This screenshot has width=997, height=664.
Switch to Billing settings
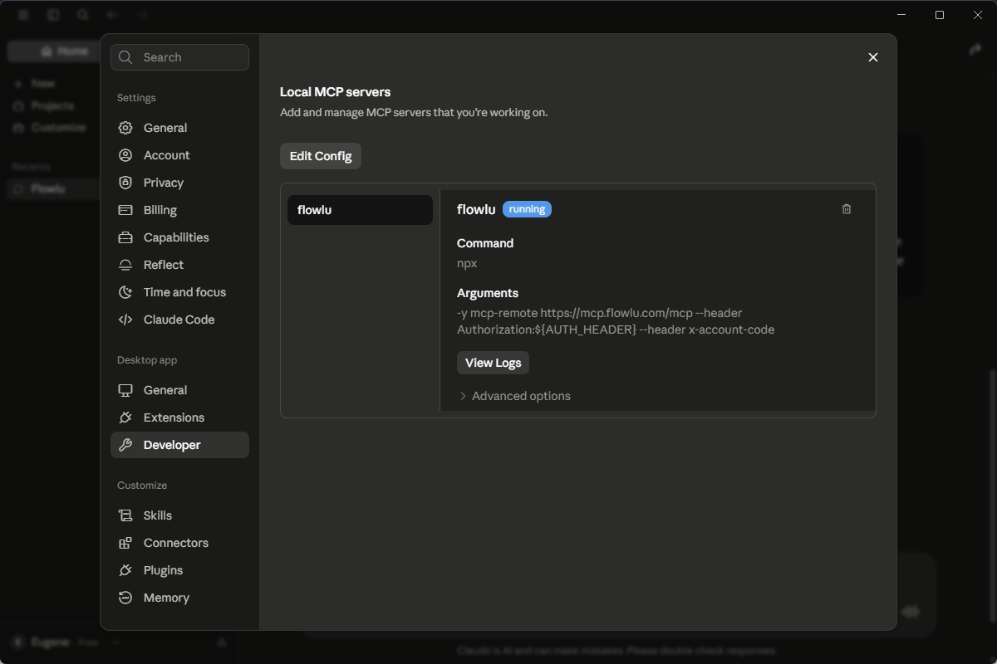point(179,210)
